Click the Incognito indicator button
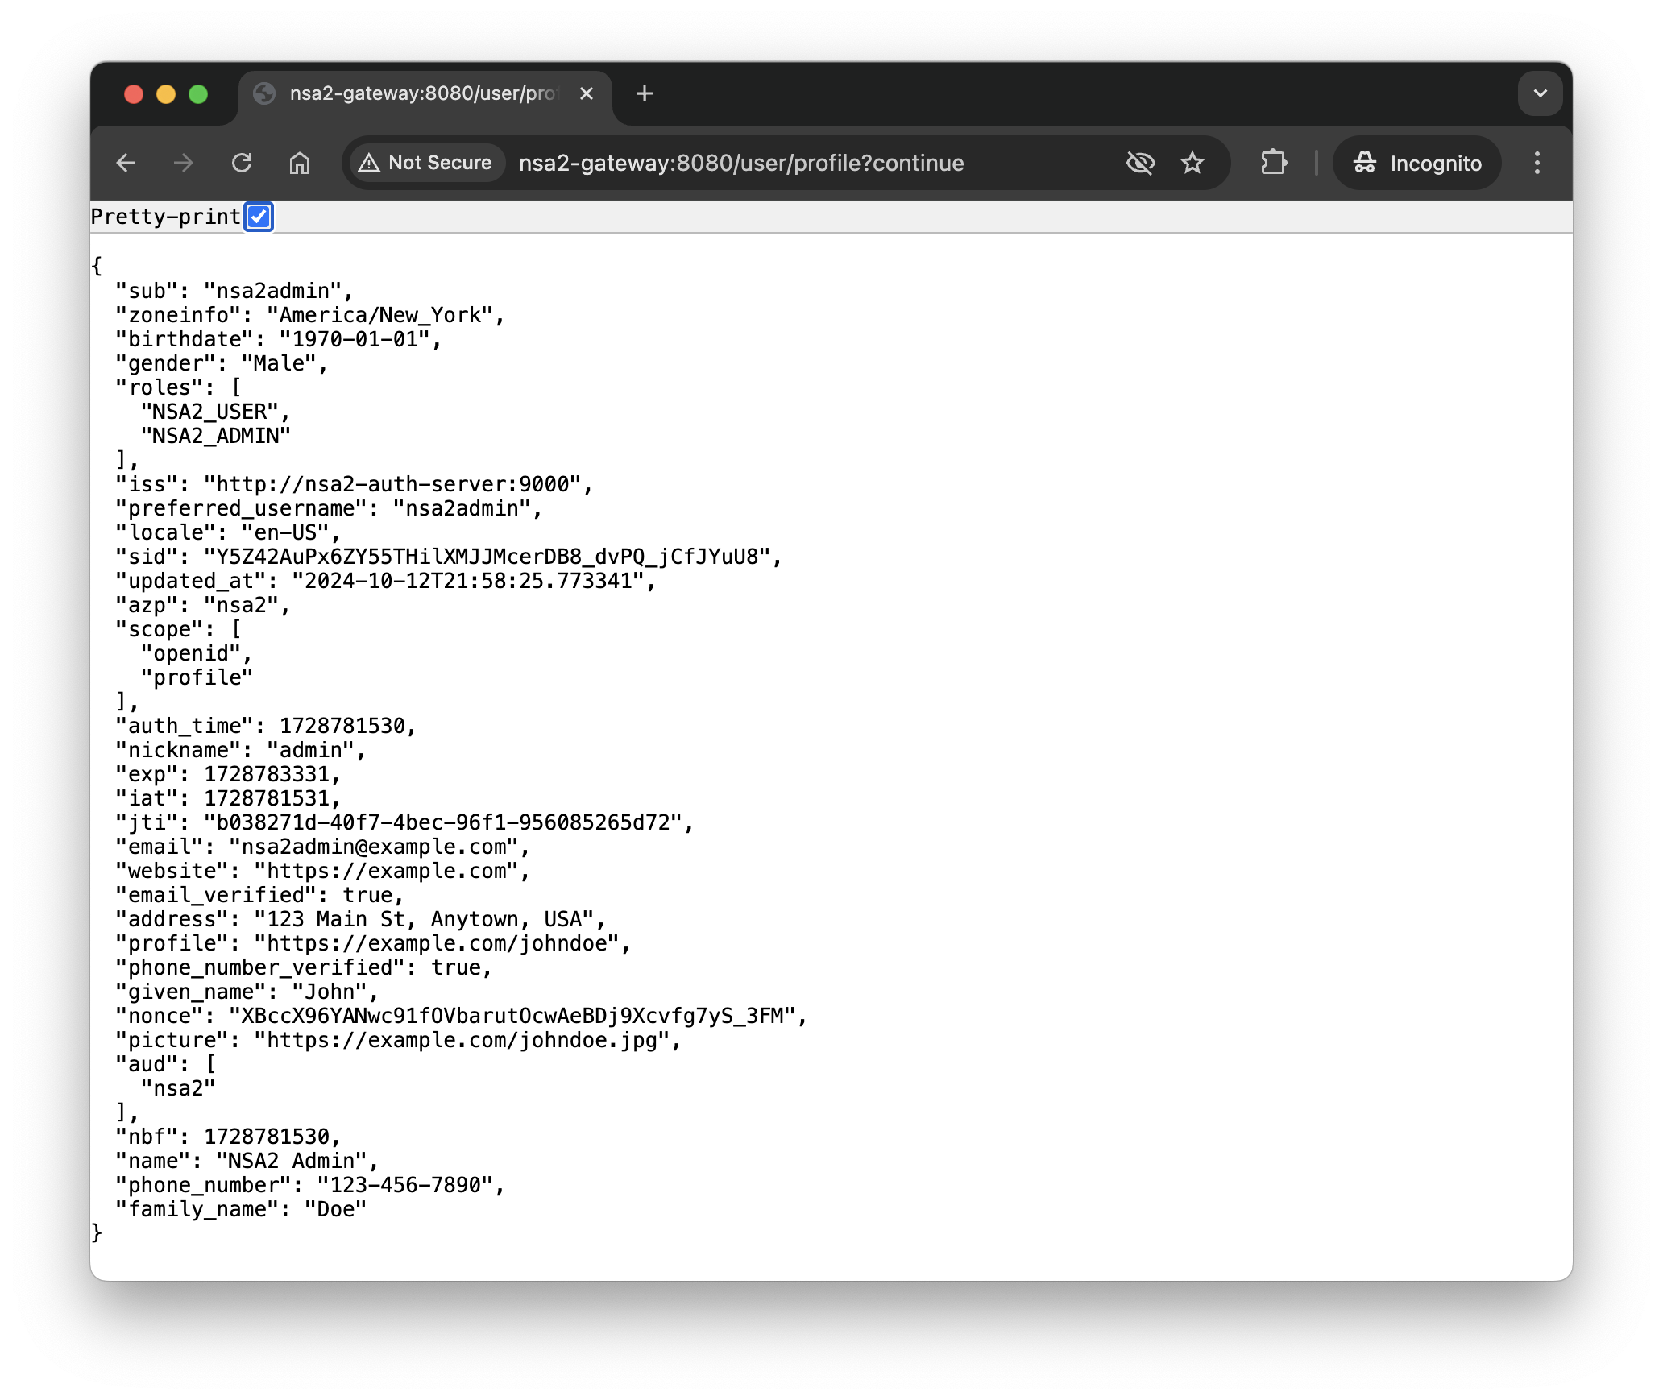The height and width of the screenshot is (1400, 1663). [x=1418, y=164]
